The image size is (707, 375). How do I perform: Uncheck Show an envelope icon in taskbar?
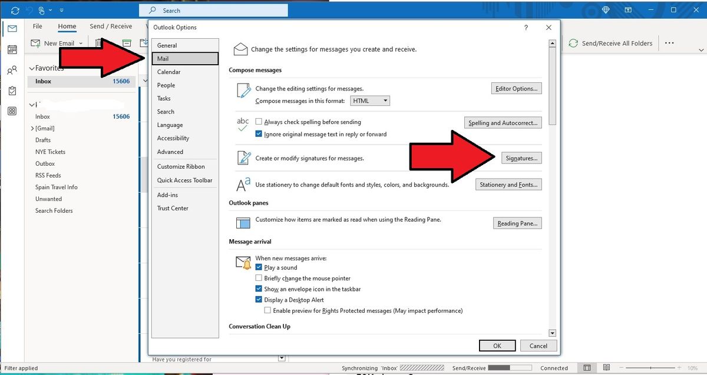pos(259,289)
